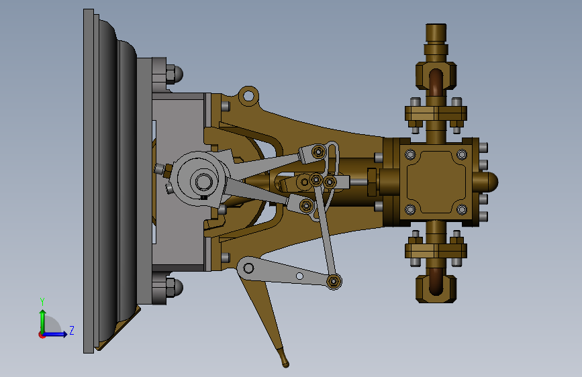Screen dimensions: 582x377
Task: Select the lower acorn nut near the flywheel
Action: [x=175, y=288]
